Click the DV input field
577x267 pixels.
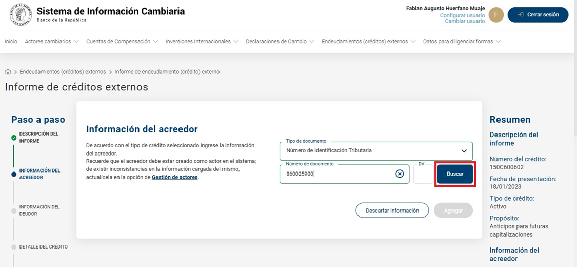[x=424, y=175]
